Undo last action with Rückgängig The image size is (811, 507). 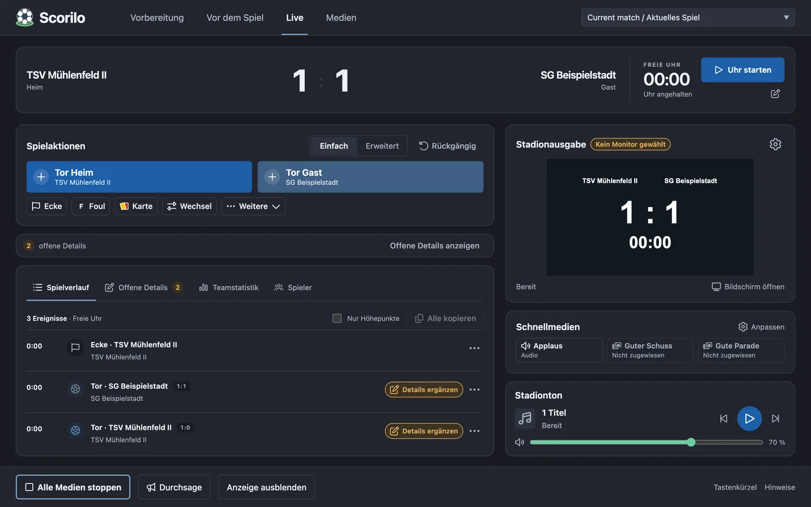point(447,146)
